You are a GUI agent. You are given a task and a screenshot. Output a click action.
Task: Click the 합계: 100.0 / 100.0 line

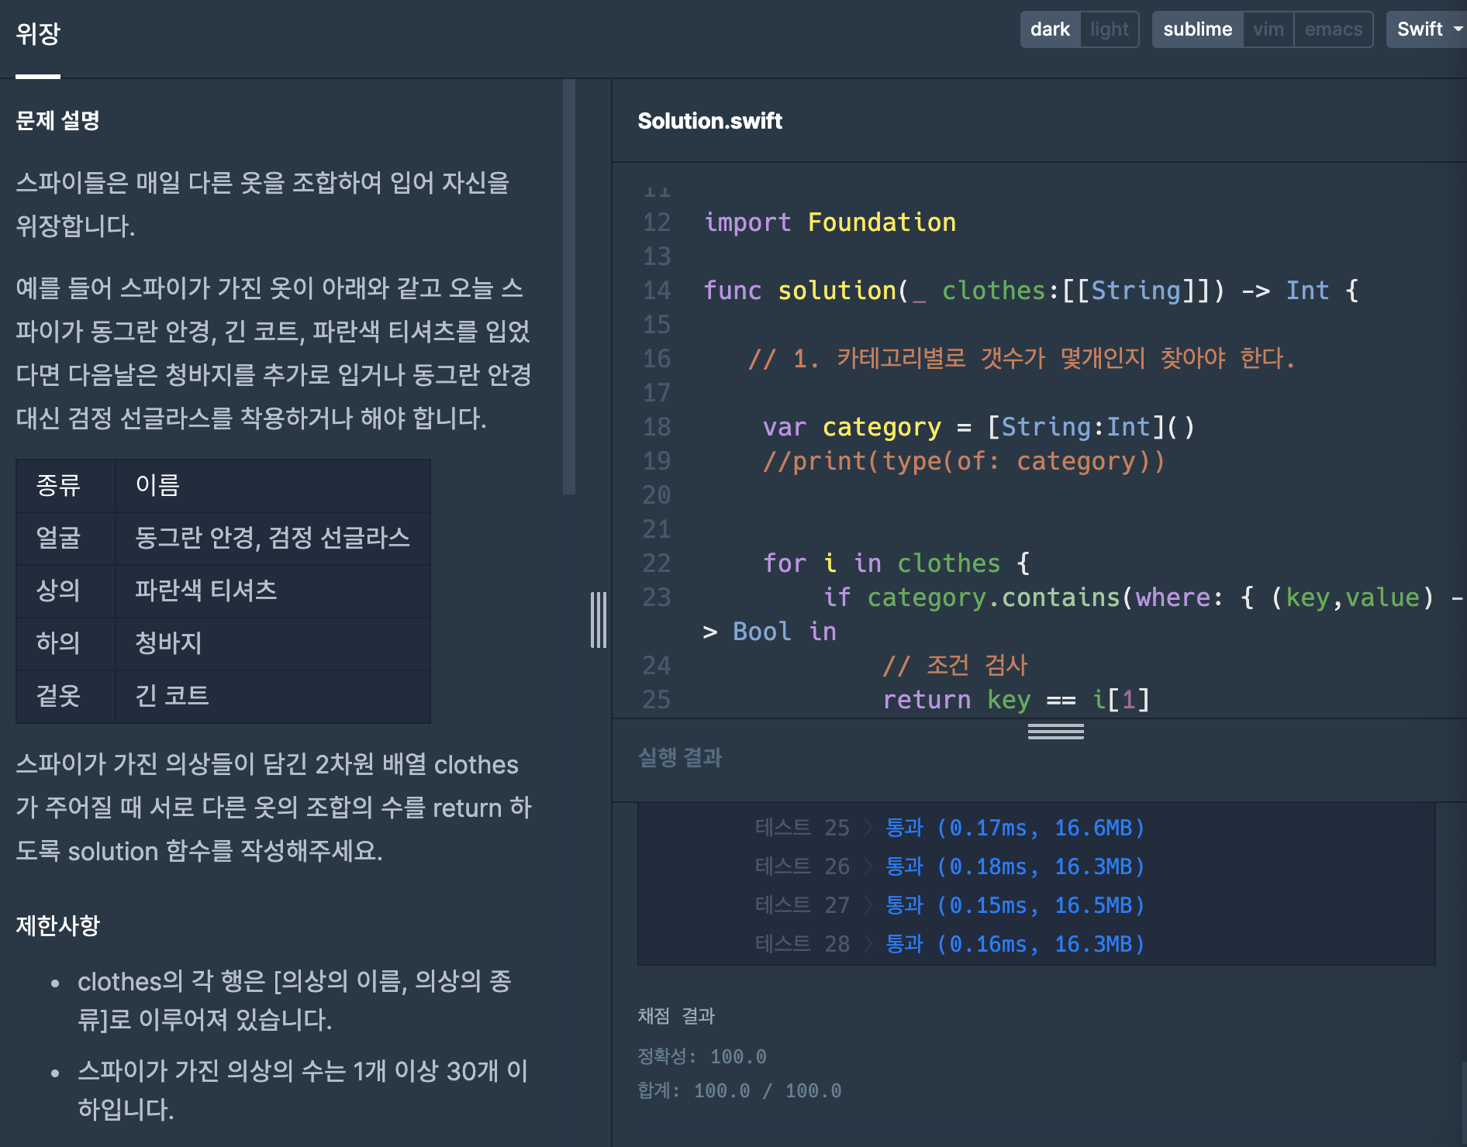739,1090
